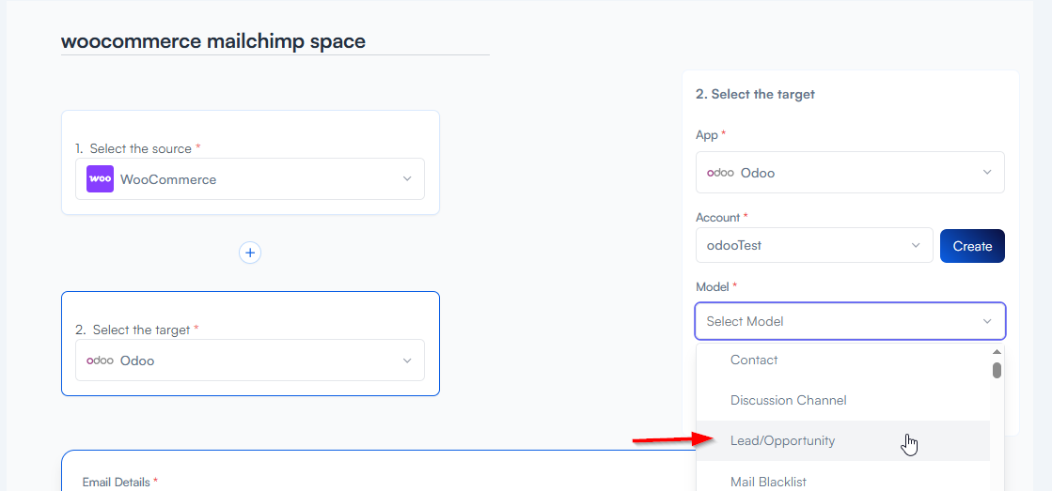
Task: Click the model list scrollbar thumb
Action: click(x=997, y=370)
